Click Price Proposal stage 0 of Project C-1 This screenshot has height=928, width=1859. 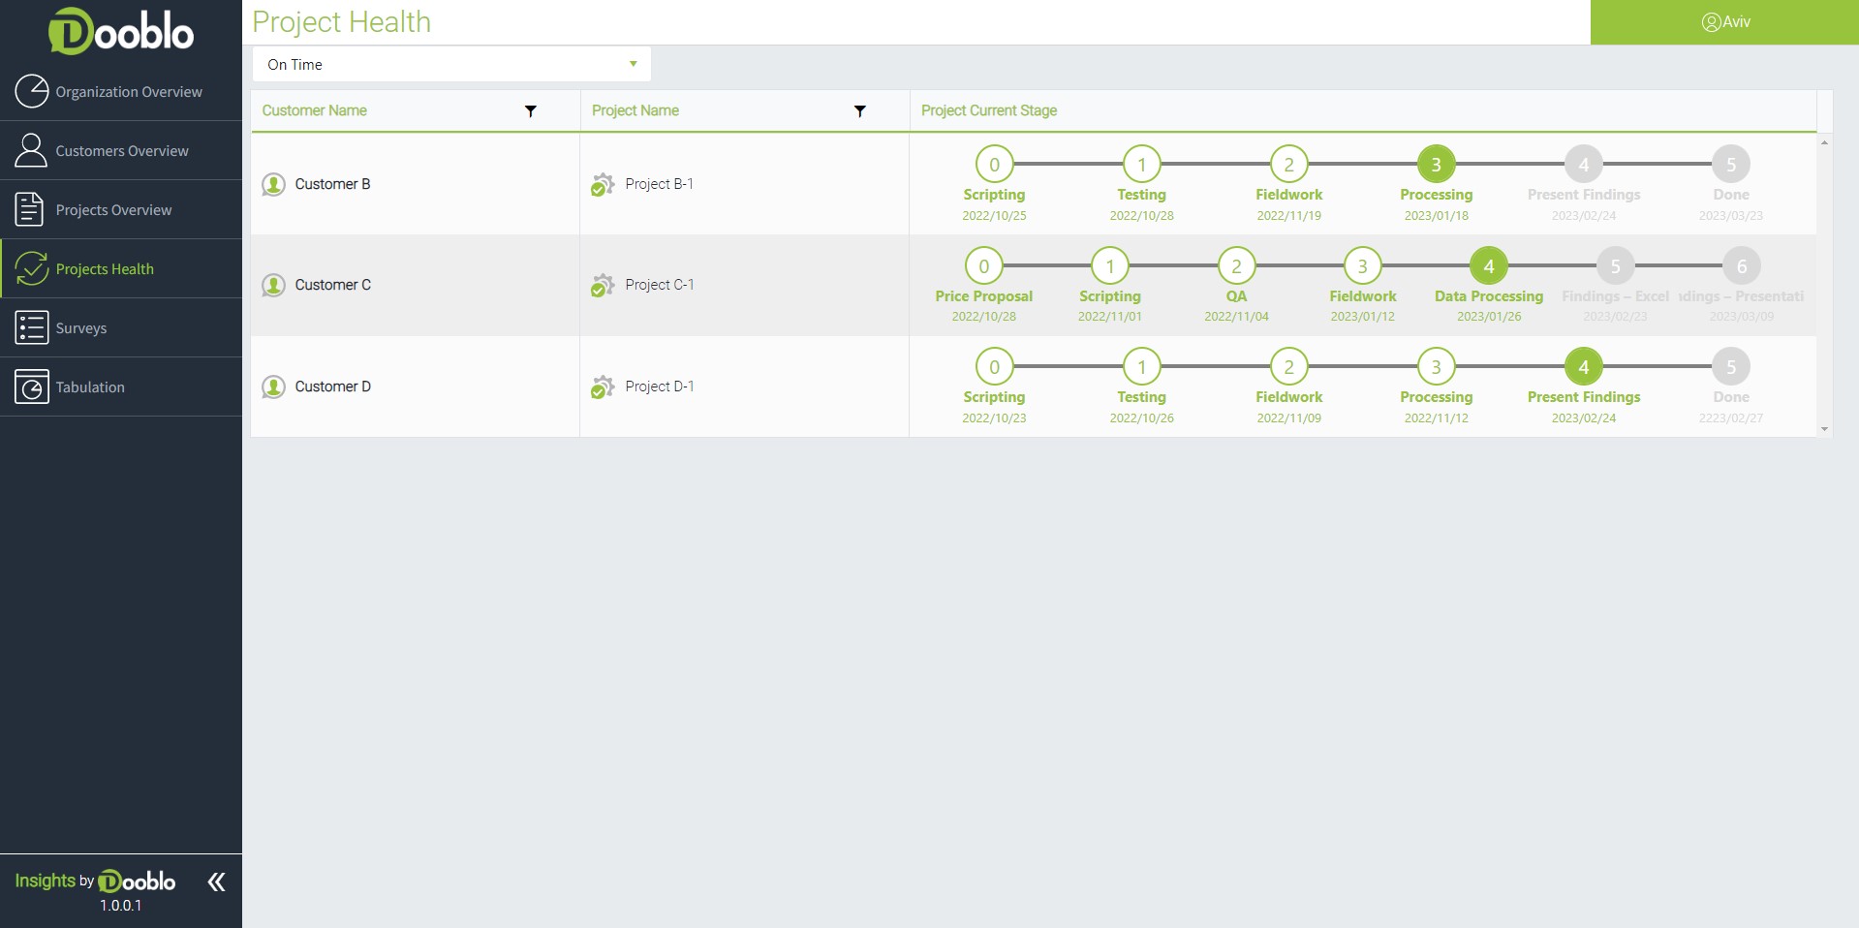click(x=983, y=265)
